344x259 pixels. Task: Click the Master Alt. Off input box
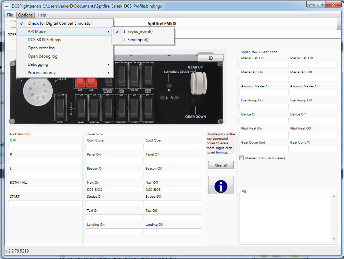tap(313, 79)
